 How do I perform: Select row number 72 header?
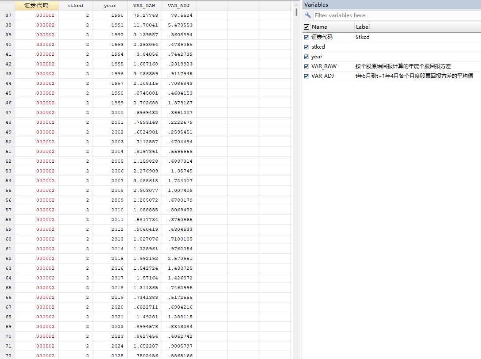pyautogui.click(x=8, y=355)
